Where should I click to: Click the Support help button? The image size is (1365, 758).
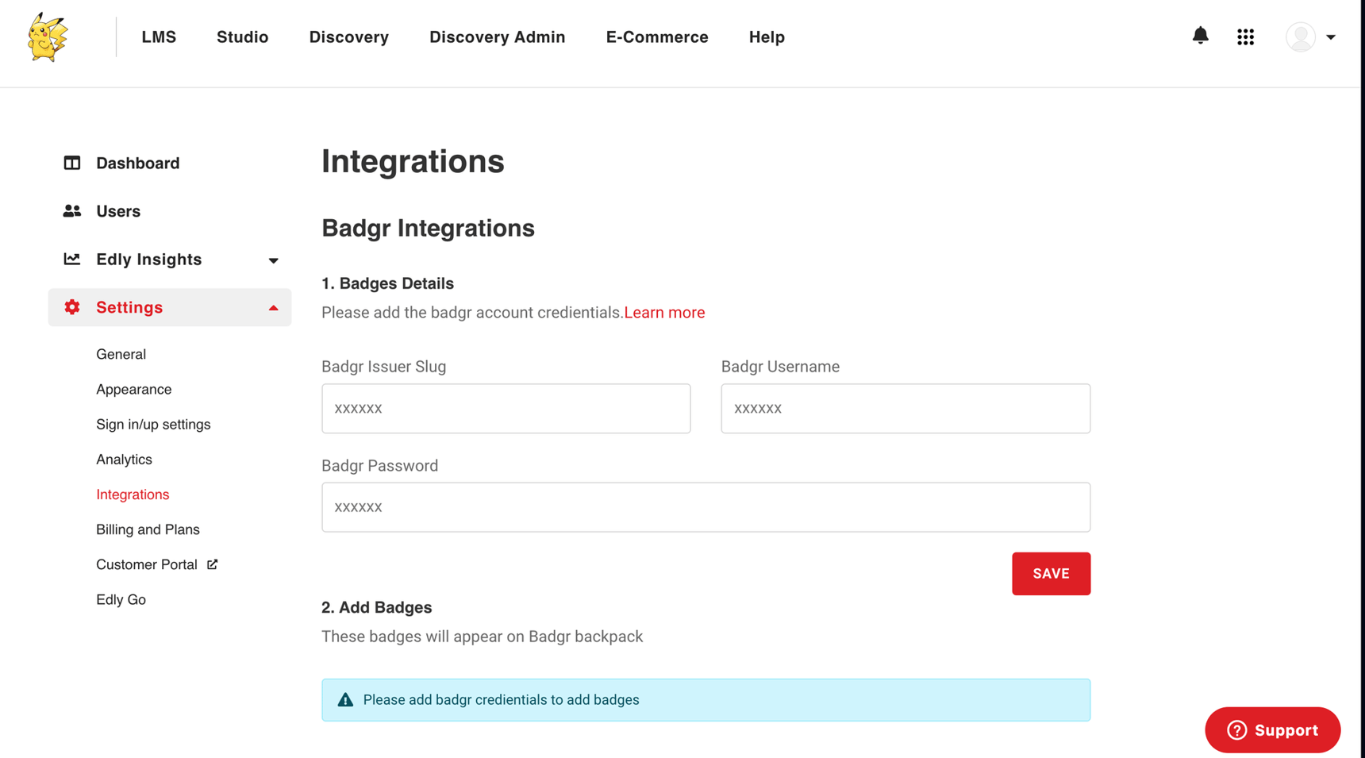[x=1272, y=729]
